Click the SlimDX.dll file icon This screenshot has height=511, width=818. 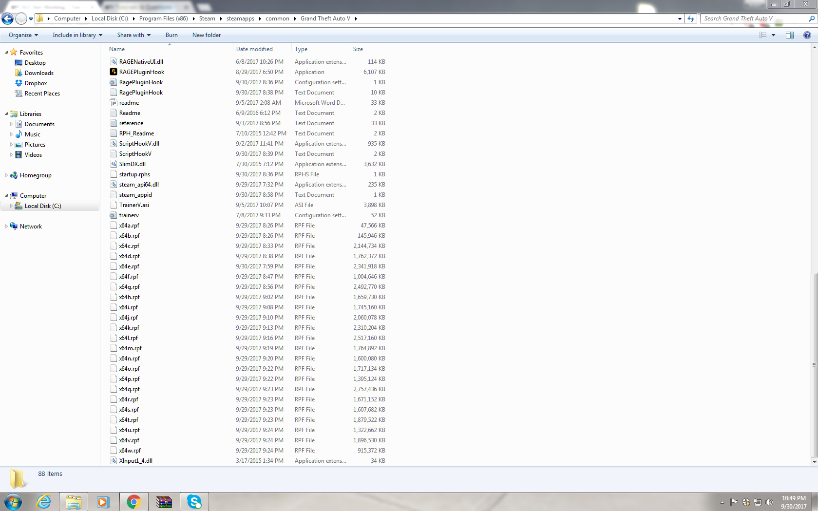[x=114, y=164]
